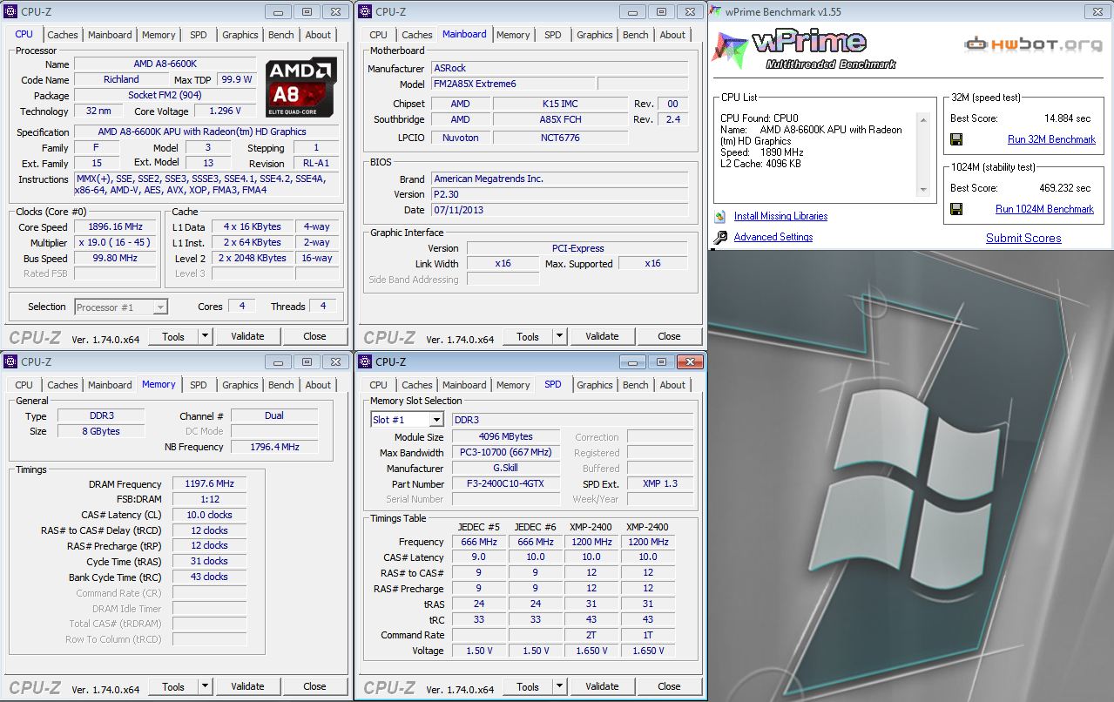Viewport: 1114px width, 702px height.
Task: Switch to SPD tab in the Memory window
Action: click(x=199, y=385)
